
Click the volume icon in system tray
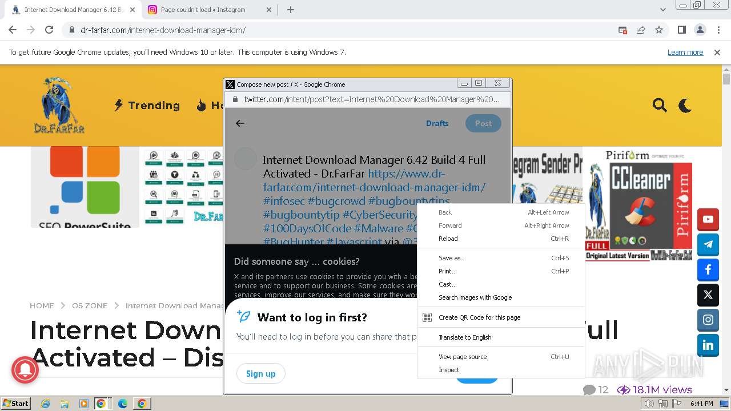click(650, 404)
